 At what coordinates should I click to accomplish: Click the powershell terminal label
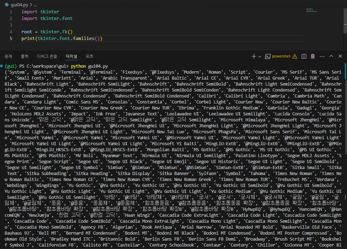(281, 56)
